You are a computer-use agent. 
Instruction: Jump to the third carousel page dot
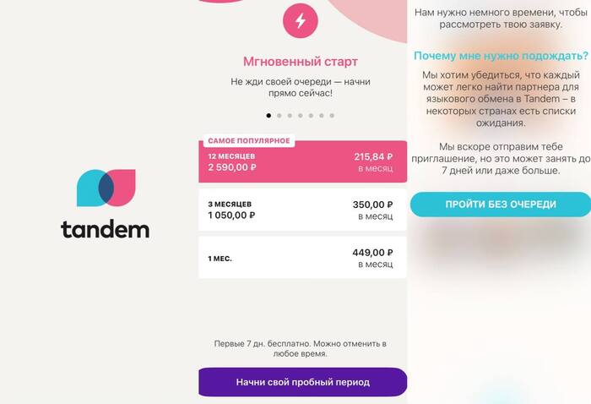coord(290,115)
